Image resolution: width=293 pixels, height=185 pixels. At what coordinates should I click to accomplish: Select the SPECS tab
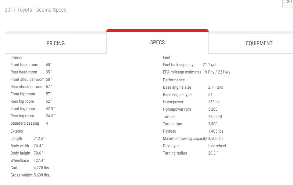(157, 42)
